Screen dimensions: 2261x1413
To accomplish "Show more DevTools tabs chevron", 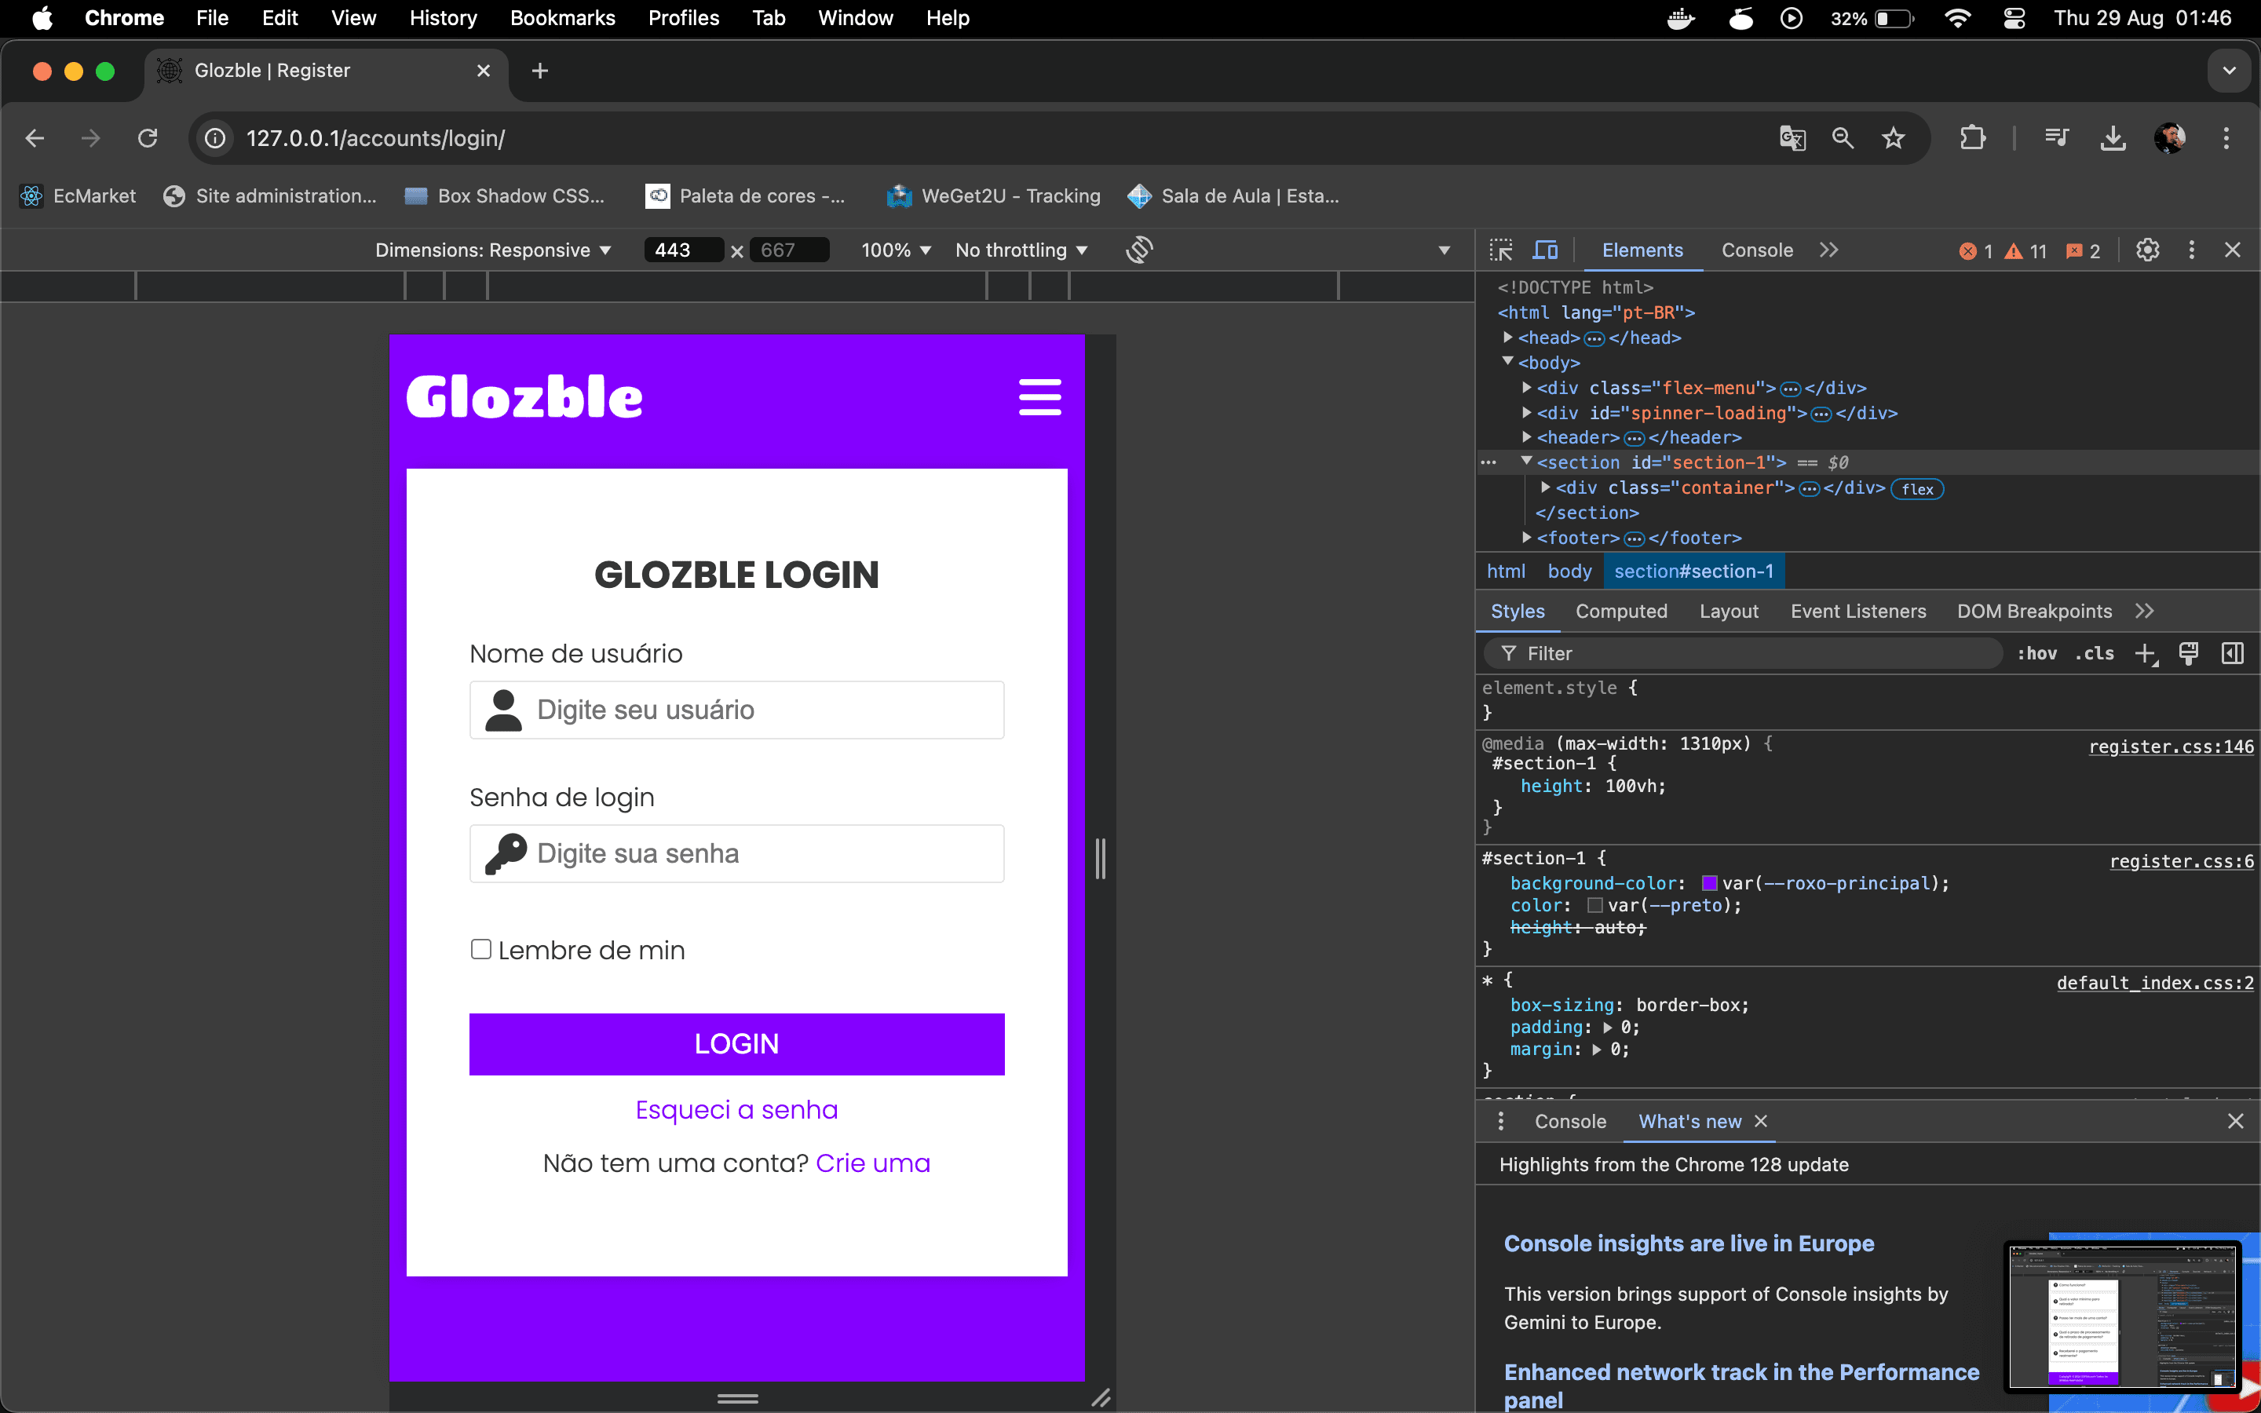I will 1828,250.
